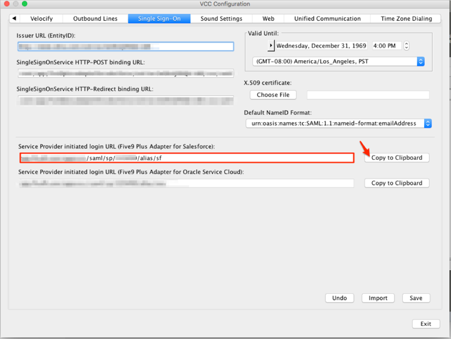The image size is (451, 339).
Task: Click the Import button
Action: tap(378, 298)
